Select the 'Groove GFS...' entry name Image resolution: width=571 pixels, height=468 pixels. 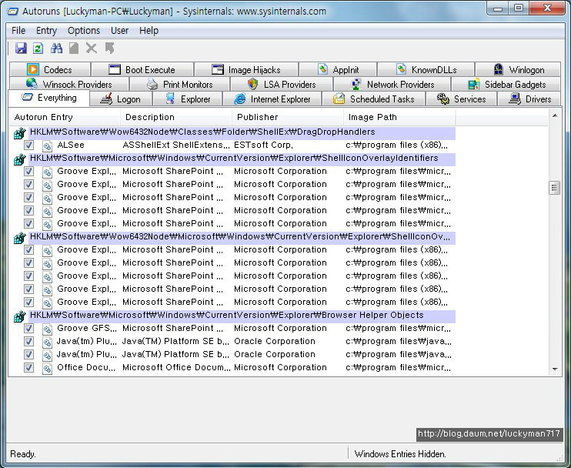coord(87,328)
